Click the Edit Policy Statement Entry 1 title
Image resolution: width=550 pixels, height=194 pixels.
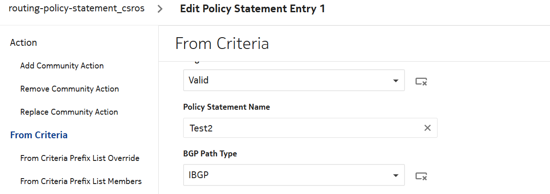[x=253, y=9]
